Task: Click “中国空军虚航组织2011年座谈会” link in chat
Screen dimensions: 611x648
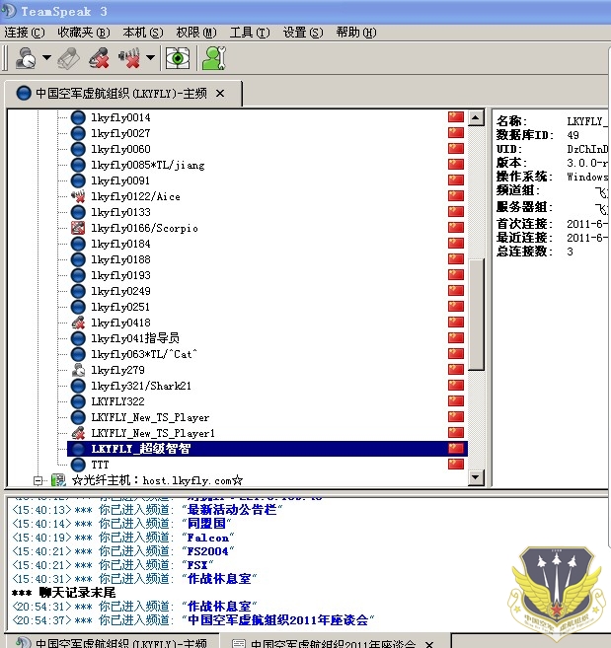Action: pos(278,620)
